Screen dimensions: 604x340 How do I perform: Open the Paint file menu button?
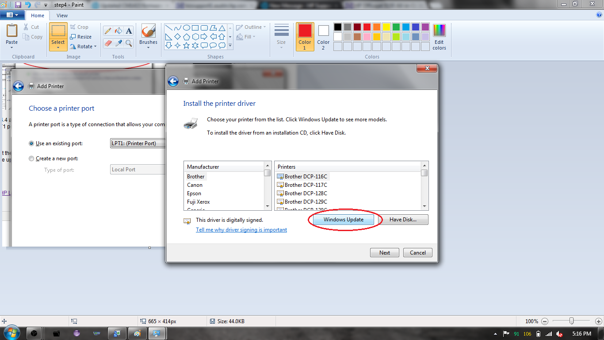coord(12,15)
